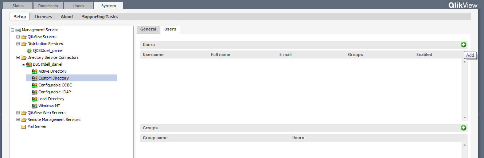
Task: Click the Directory Service Connectors folder icon
Action: tap(24, 57)
